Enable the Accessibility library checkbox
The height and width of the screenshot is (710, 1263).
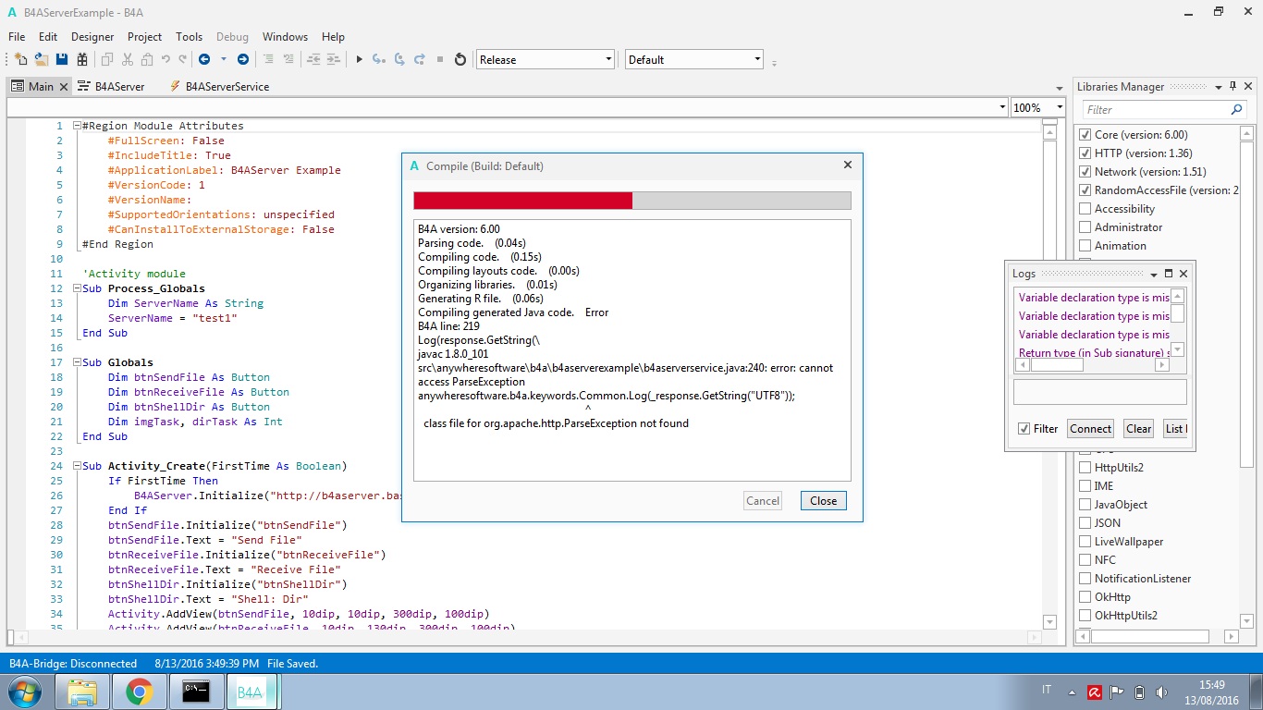tap(1085, 209)
